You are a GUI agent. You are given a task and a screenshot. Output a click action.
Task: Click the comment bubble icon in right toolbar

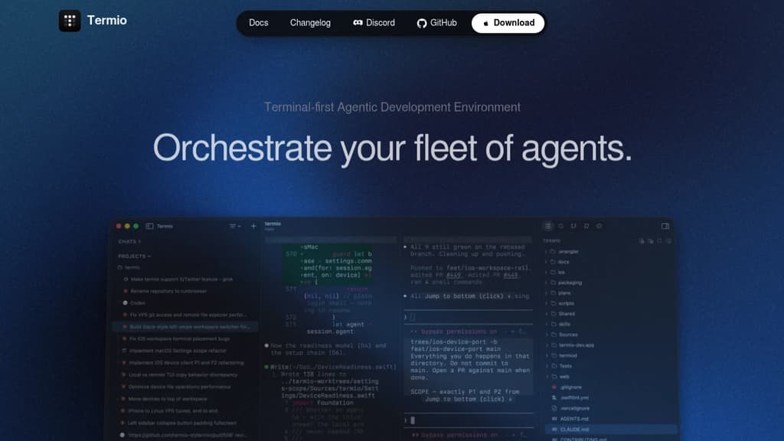click(x=586, y=227)
